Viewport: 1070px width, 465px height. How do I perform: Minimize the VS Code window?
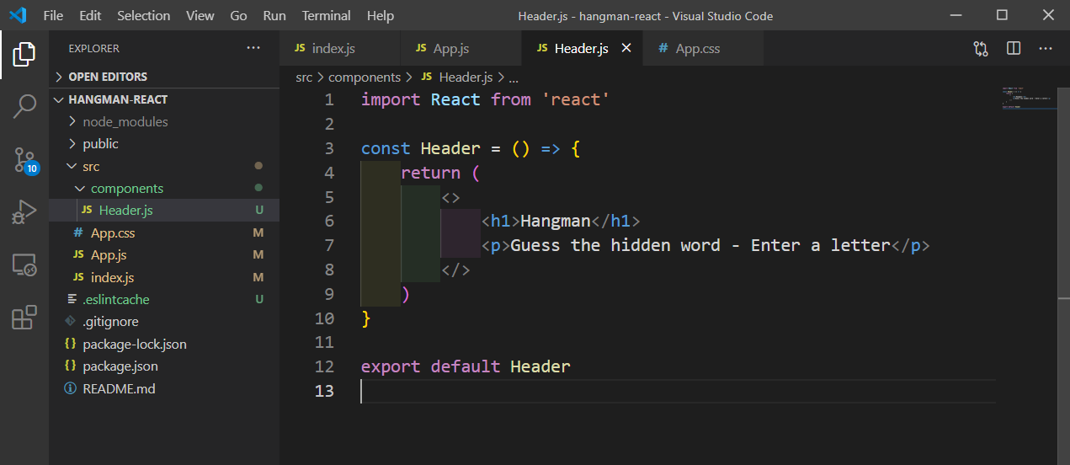(956, 15)
